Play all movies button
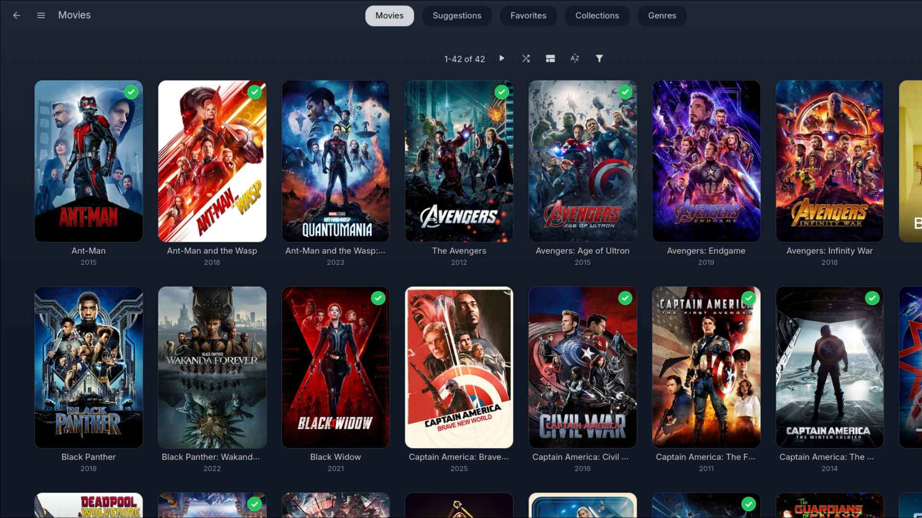 [x=502, y=58]
